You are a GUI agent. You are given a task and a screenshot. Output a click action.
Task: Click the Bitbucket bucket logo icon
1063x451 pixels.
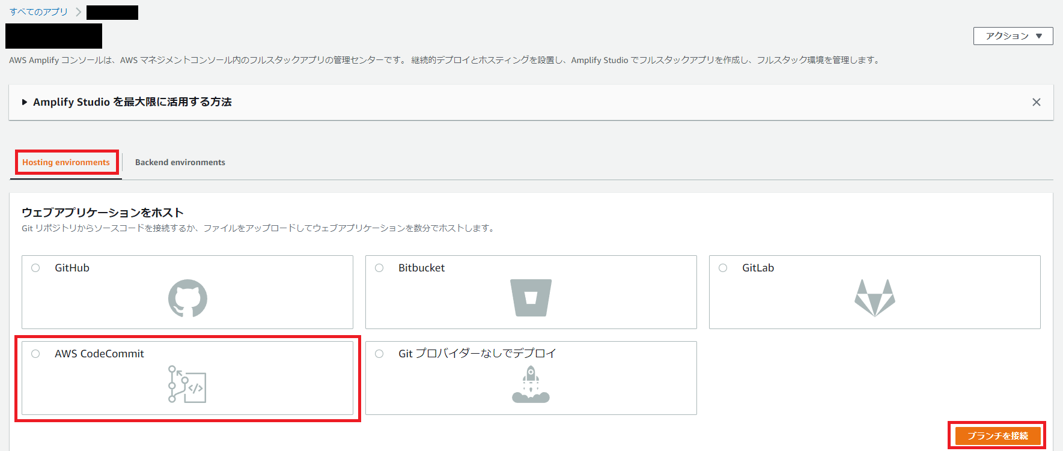(x=531, y=297)
